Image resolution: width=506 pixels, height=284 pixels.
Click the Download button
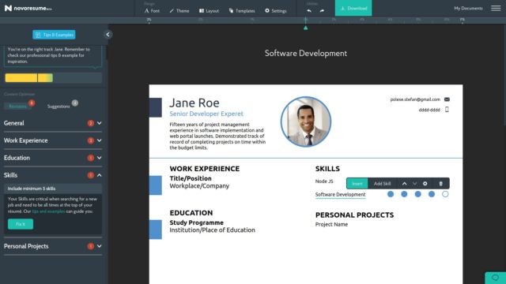(x=353, y=8)
